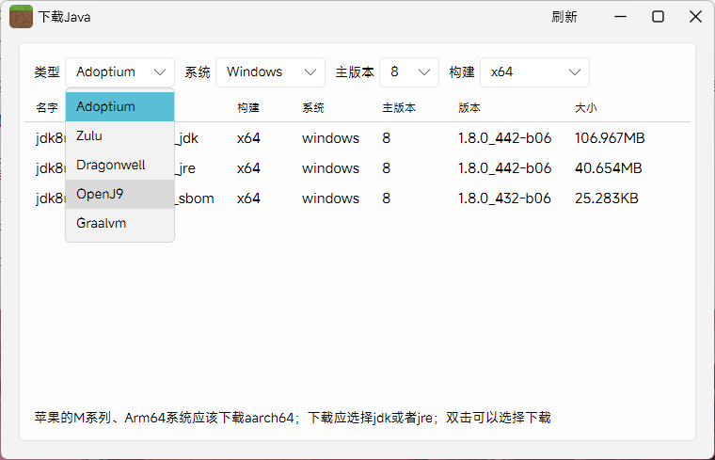Click the Minecraft block app icon
Screen dimensions: 715x460
coord(21,17)
